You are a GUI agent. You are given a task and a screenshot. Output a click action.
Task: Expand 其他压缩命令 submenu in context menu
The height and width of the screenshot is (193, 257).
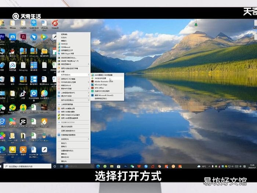[73, 64]
